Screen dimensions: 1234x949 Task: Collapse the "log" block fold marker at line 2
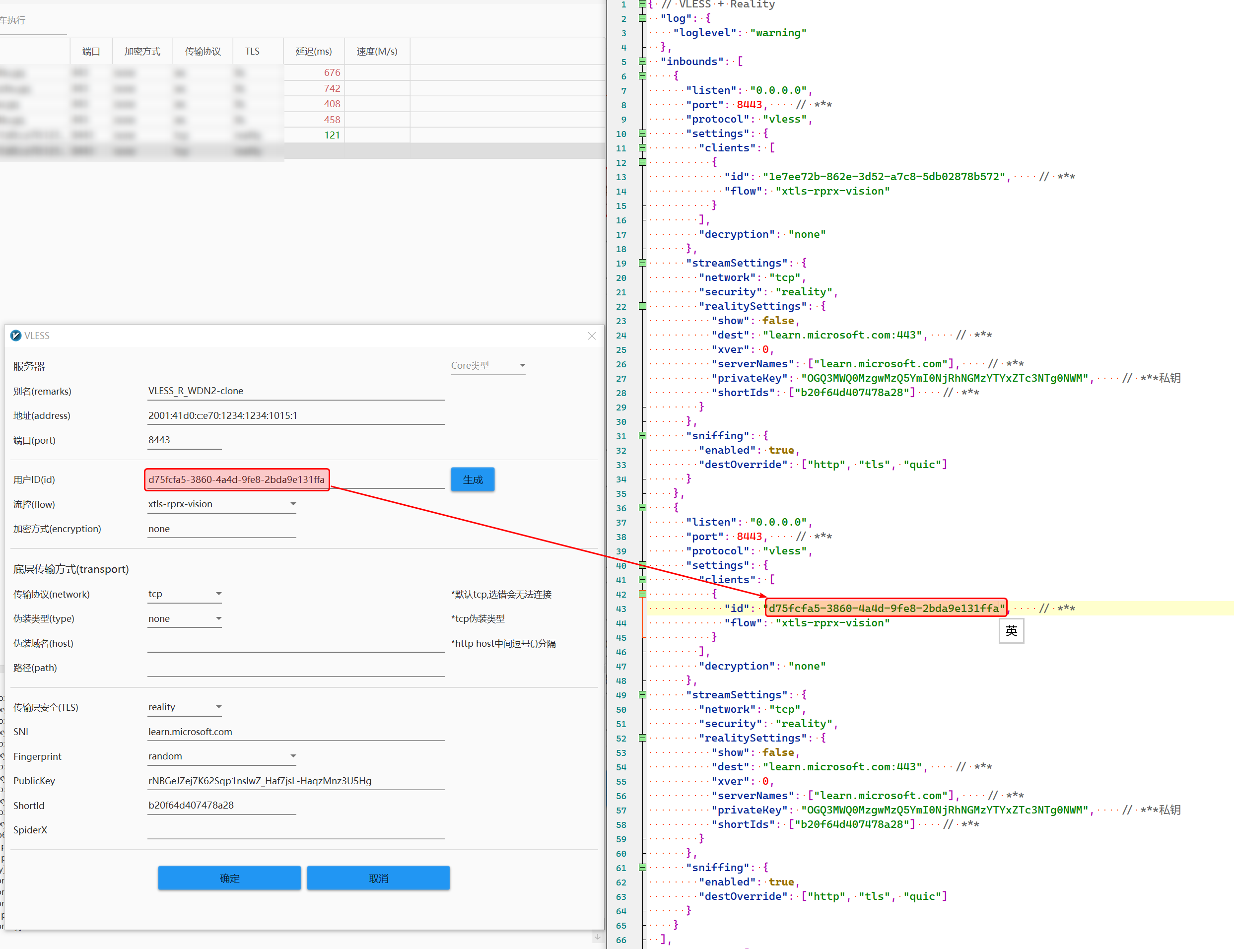click(x=642, y=18)
